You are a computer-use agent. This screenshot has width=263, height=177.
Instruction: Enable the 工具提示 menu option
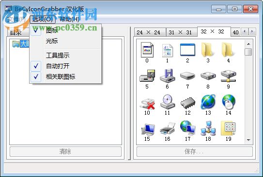(x=65, y=55)
